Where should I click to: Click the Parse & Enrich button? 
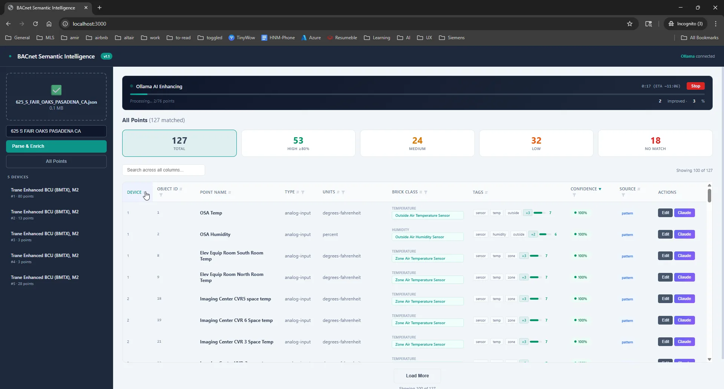click(56, 146)
